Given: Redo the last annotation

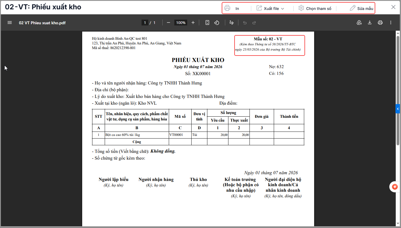Looking at the screenshot, I should point(254,23).
